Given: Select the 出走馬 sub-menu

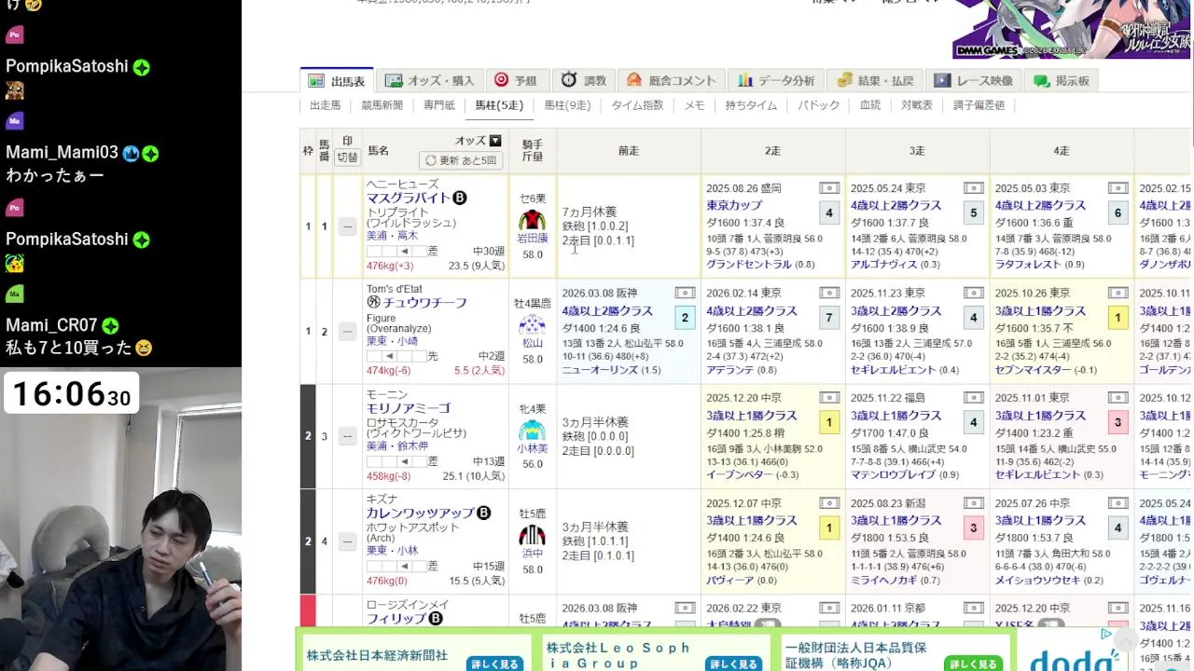Looking at the screenshot, I should tap(326, 105).
